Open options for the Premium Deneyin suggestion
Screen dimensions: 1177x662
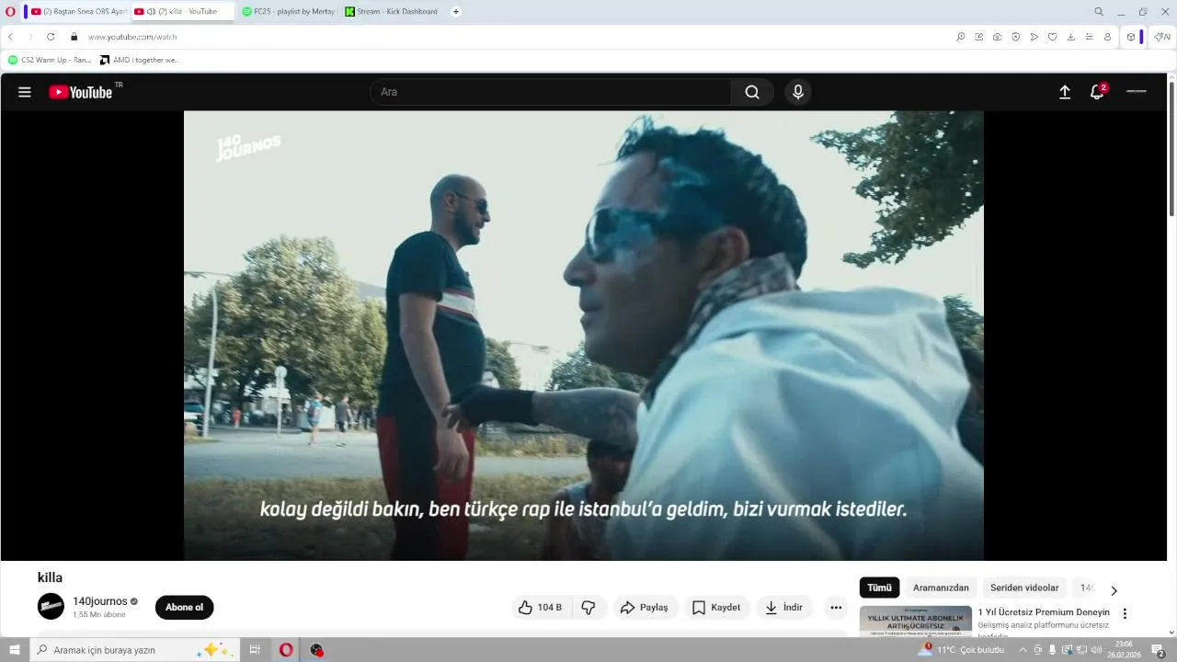[x=1124, y=613]
